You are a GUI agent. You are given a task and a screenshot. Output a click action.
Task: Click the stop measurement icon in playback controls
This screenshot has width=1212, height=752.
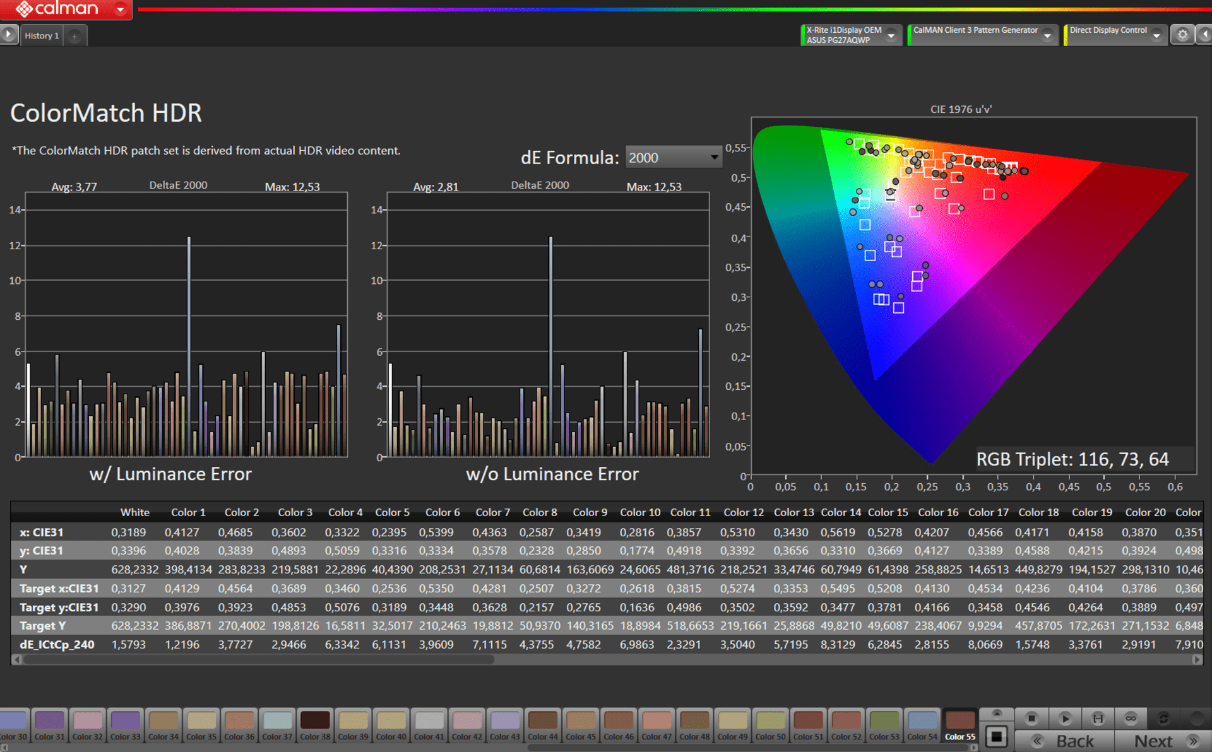pyautogui.click(x=1031, y=718)
